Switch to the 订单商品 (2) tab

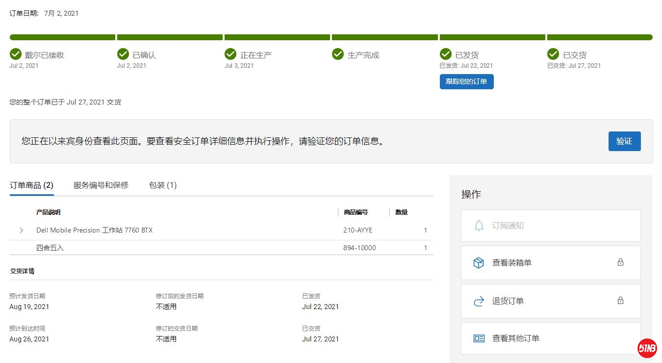31,185
